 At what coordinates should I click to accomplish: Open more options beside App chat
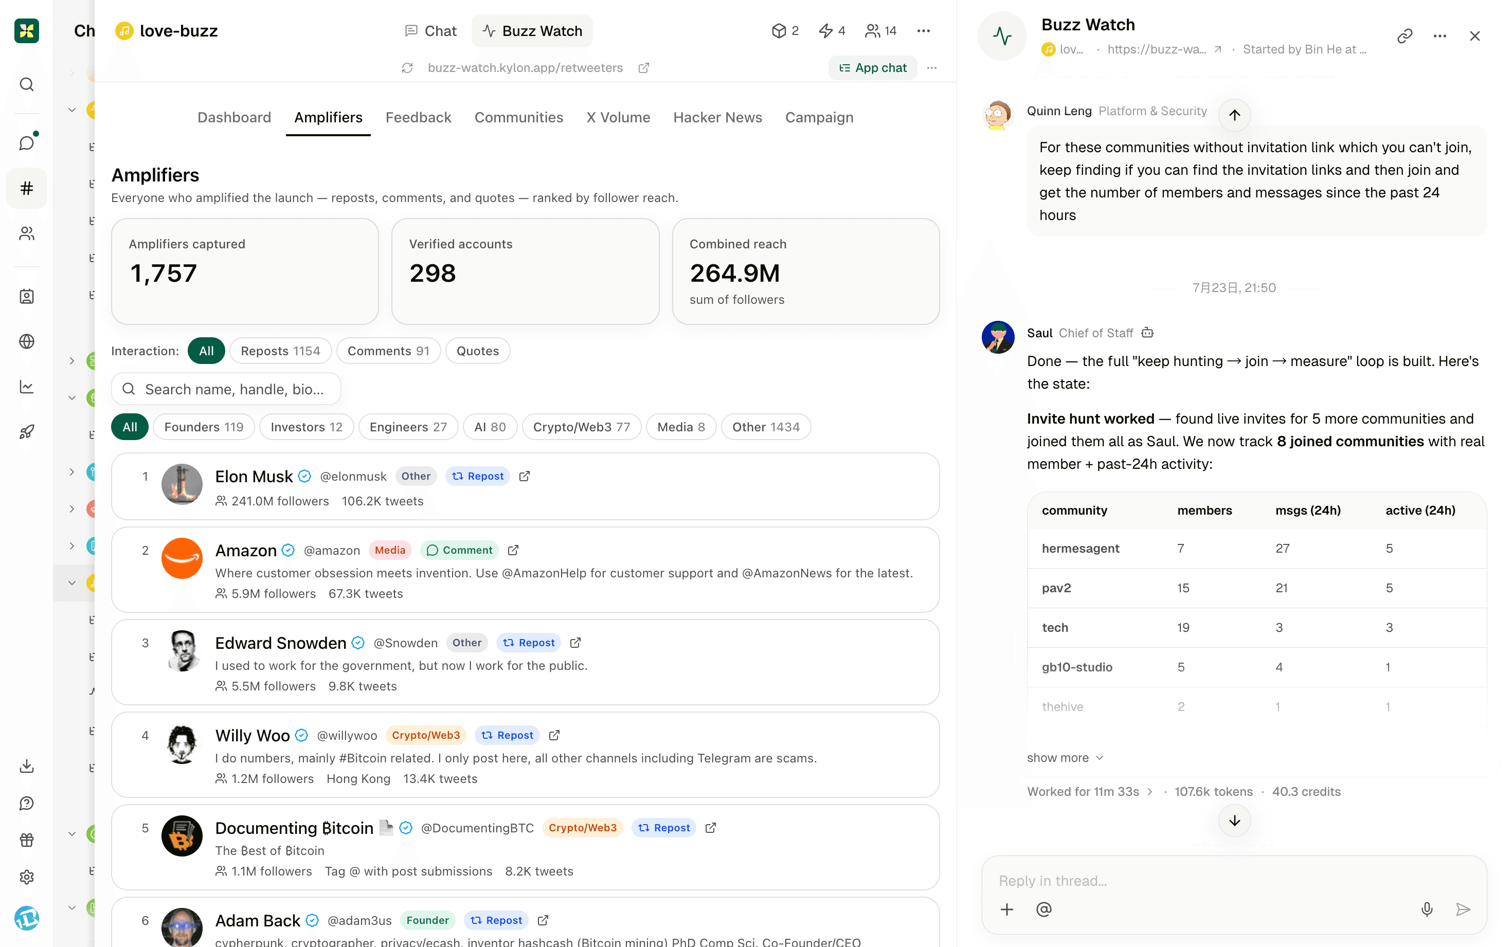click(x=932, y=68)
